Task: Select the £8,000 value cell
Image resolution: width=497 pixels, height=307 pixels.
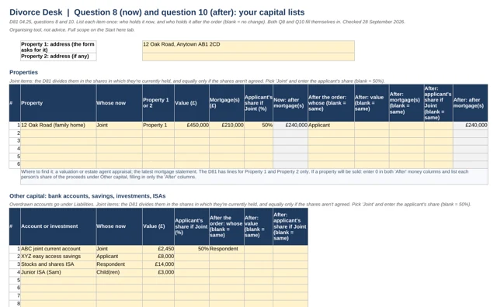Action: tap(158, 257)
